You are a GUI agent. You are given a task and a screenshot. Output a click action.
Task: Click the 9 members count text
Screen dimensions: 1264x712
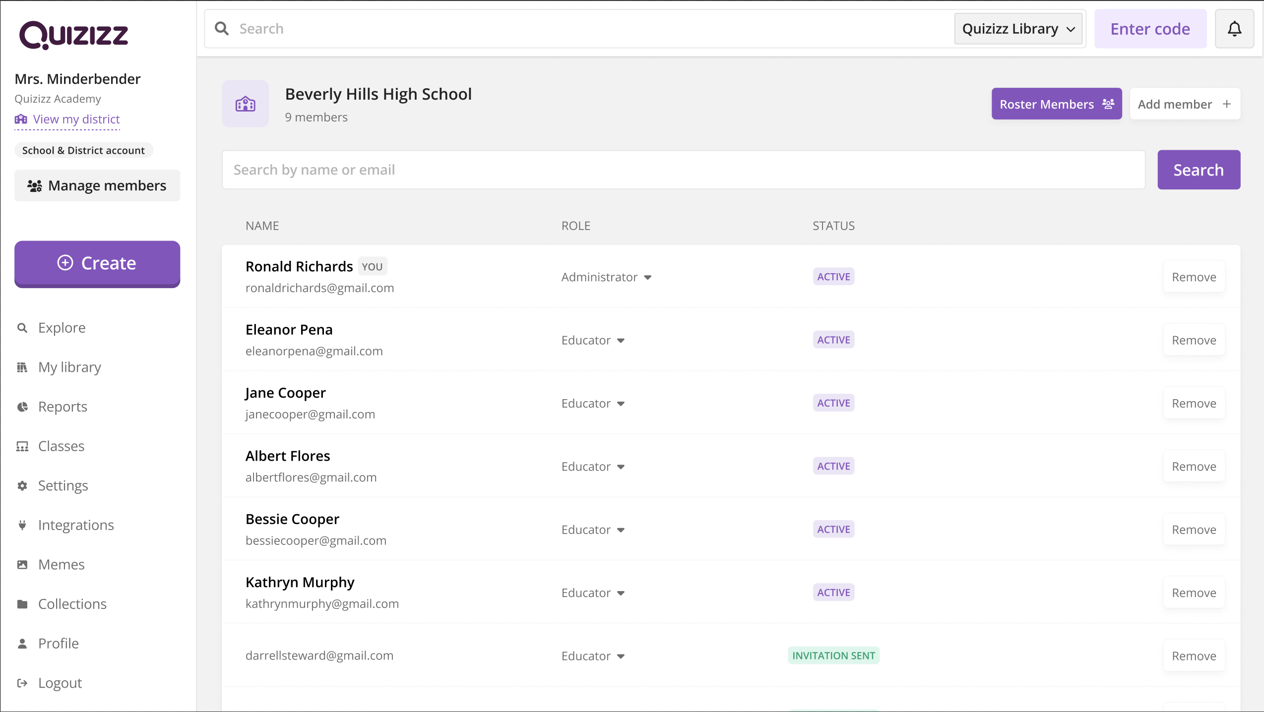click(316, 118)
